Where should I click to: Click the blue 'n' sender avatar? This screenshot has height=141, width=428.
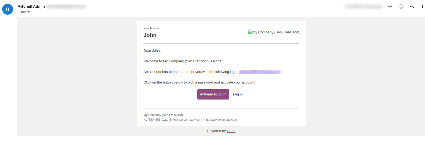8,9
